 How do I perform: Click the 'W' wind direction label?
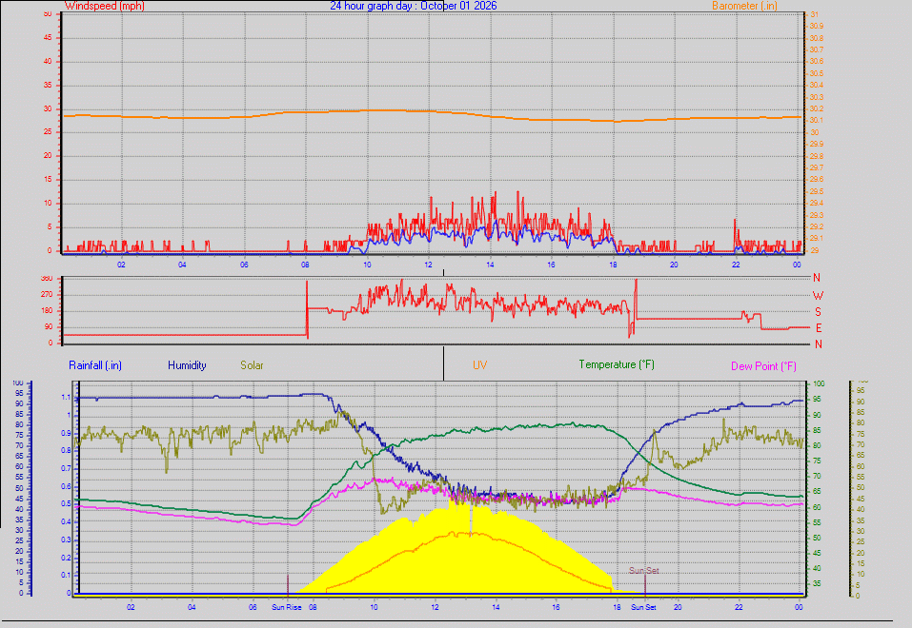(x=818, y=296)
